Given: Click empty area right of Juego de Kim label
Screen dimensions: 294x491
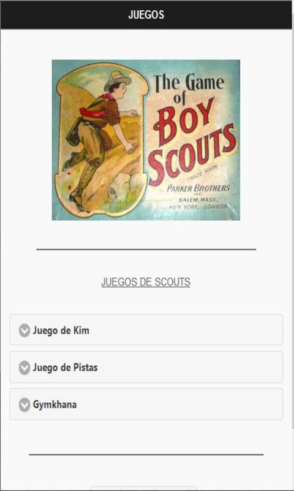Looking at the screenshot, I should point(187,330).
